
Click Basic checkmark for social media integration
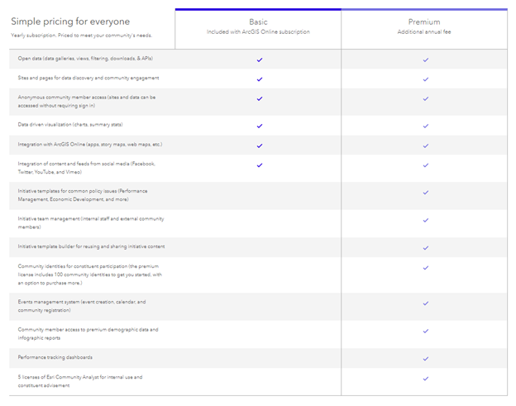point(260,165)
